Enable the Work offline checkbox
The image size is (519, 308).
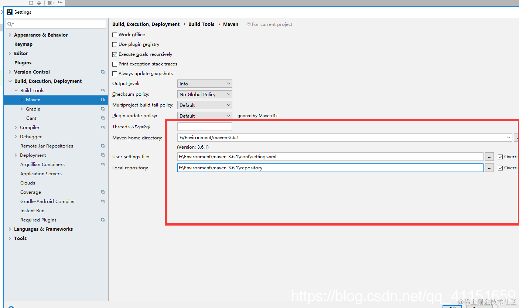click(x=115, y=35)
